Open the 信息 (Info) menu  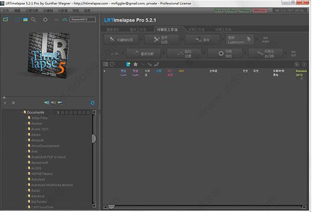coord(87,10)
